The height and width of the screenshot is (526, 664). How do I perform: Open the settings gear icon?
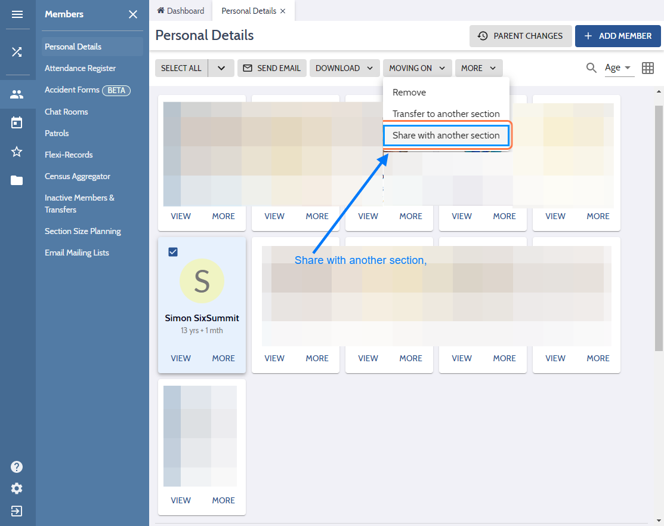(x=17, y=489)
